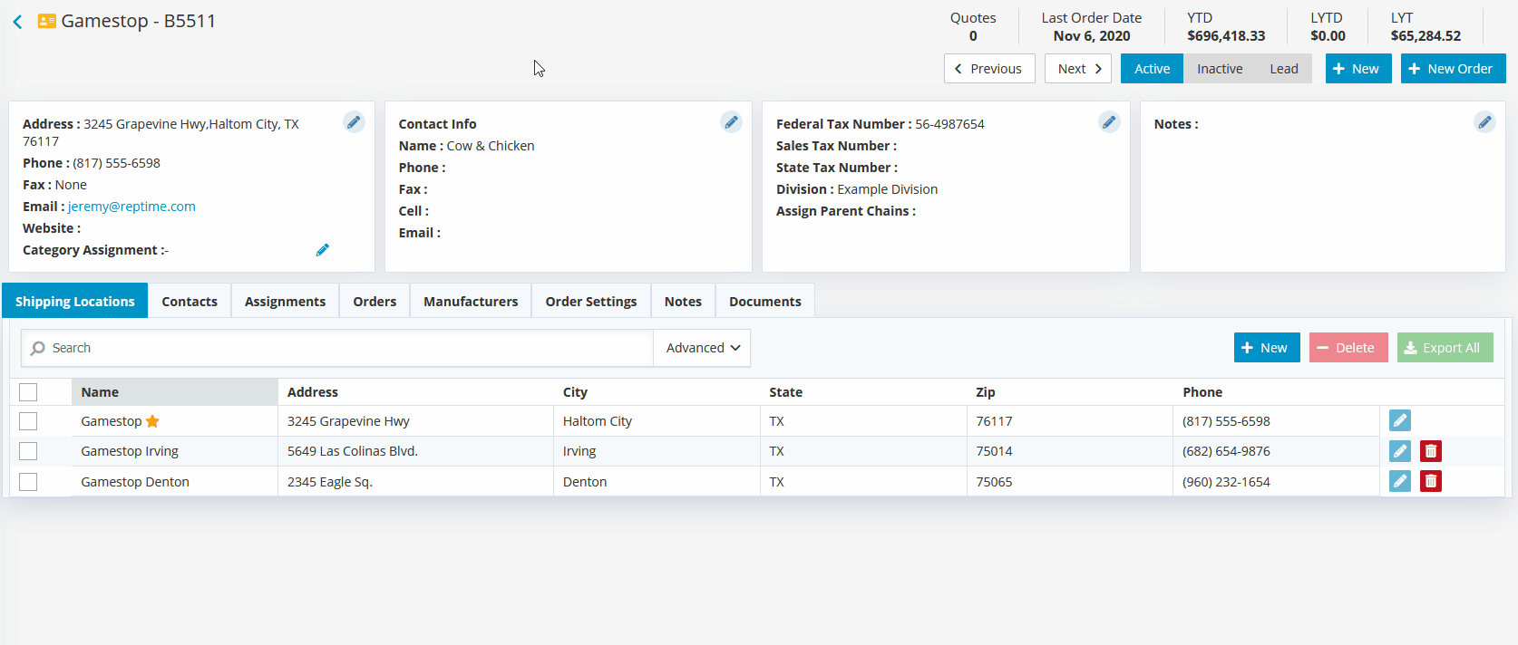The width and height of the screenshot is (1518, 645).
Task: Click the Last Order Date Nov 6, 2020
Action: 1092,36
